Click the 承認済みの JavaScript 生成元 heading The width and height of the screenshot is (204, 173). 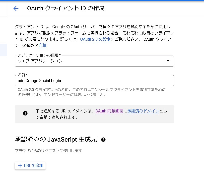pyautogui.click(x=56, y=140)
